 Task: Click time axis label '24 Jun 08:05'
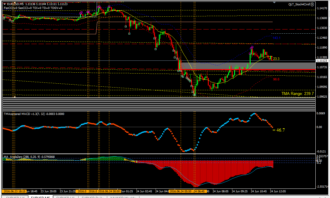tap(220, 191)
